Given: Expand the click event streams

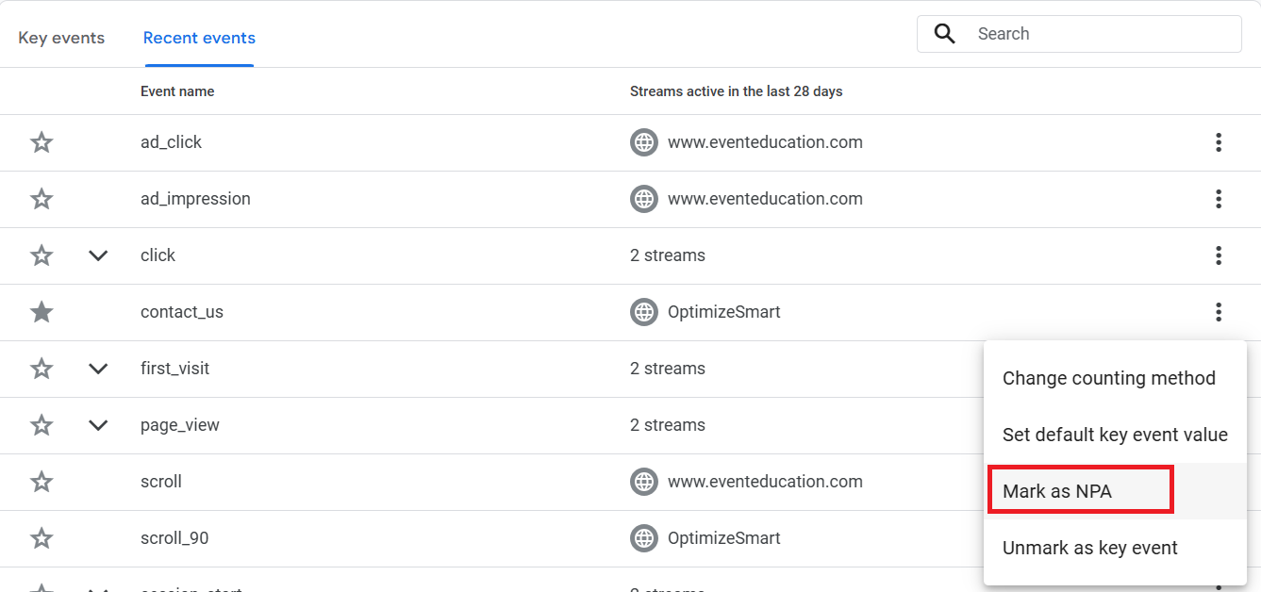Looking at the screenshot, I should pos(98,255).
